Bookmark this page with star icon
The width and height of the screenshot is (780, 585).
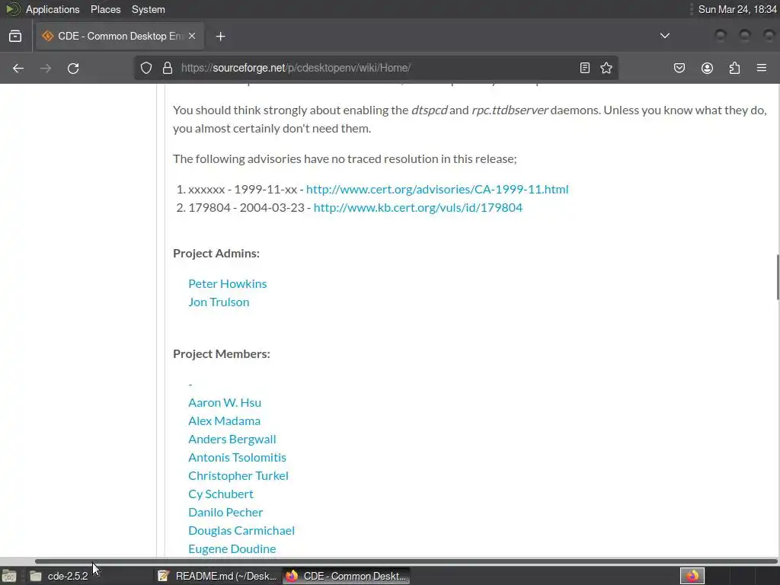pos(606,68)
